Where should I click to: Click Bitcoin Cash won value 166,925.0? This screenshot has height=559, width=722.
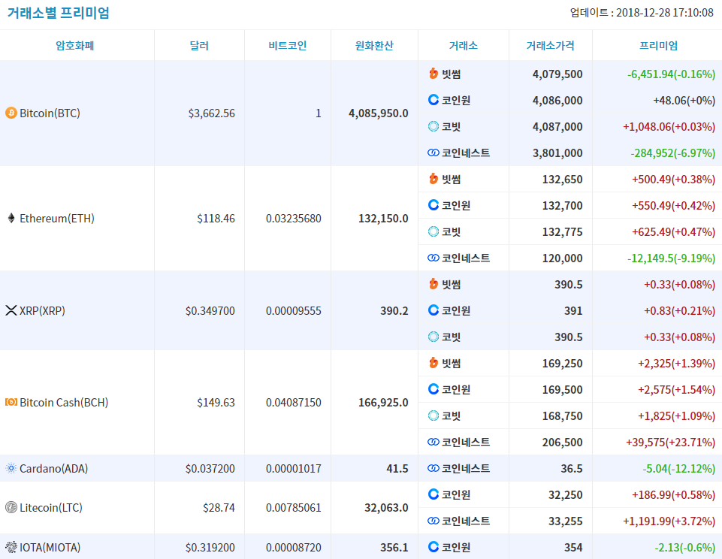(x=384, y=403)
